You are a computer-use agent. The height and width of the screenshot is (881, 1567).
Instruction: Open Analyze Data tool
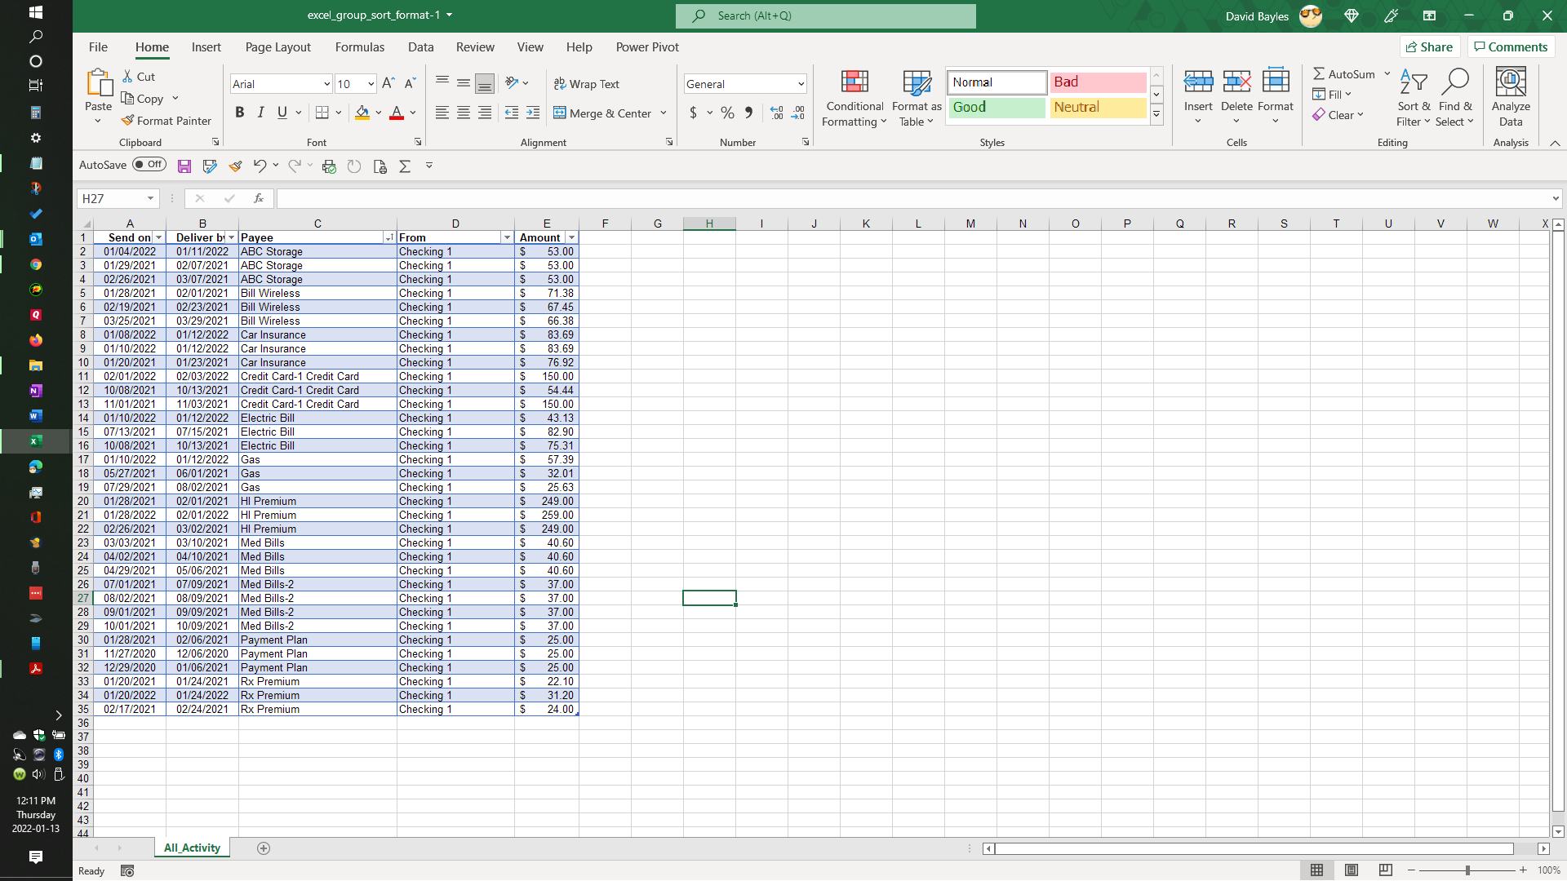click(x=1510, y=98)
